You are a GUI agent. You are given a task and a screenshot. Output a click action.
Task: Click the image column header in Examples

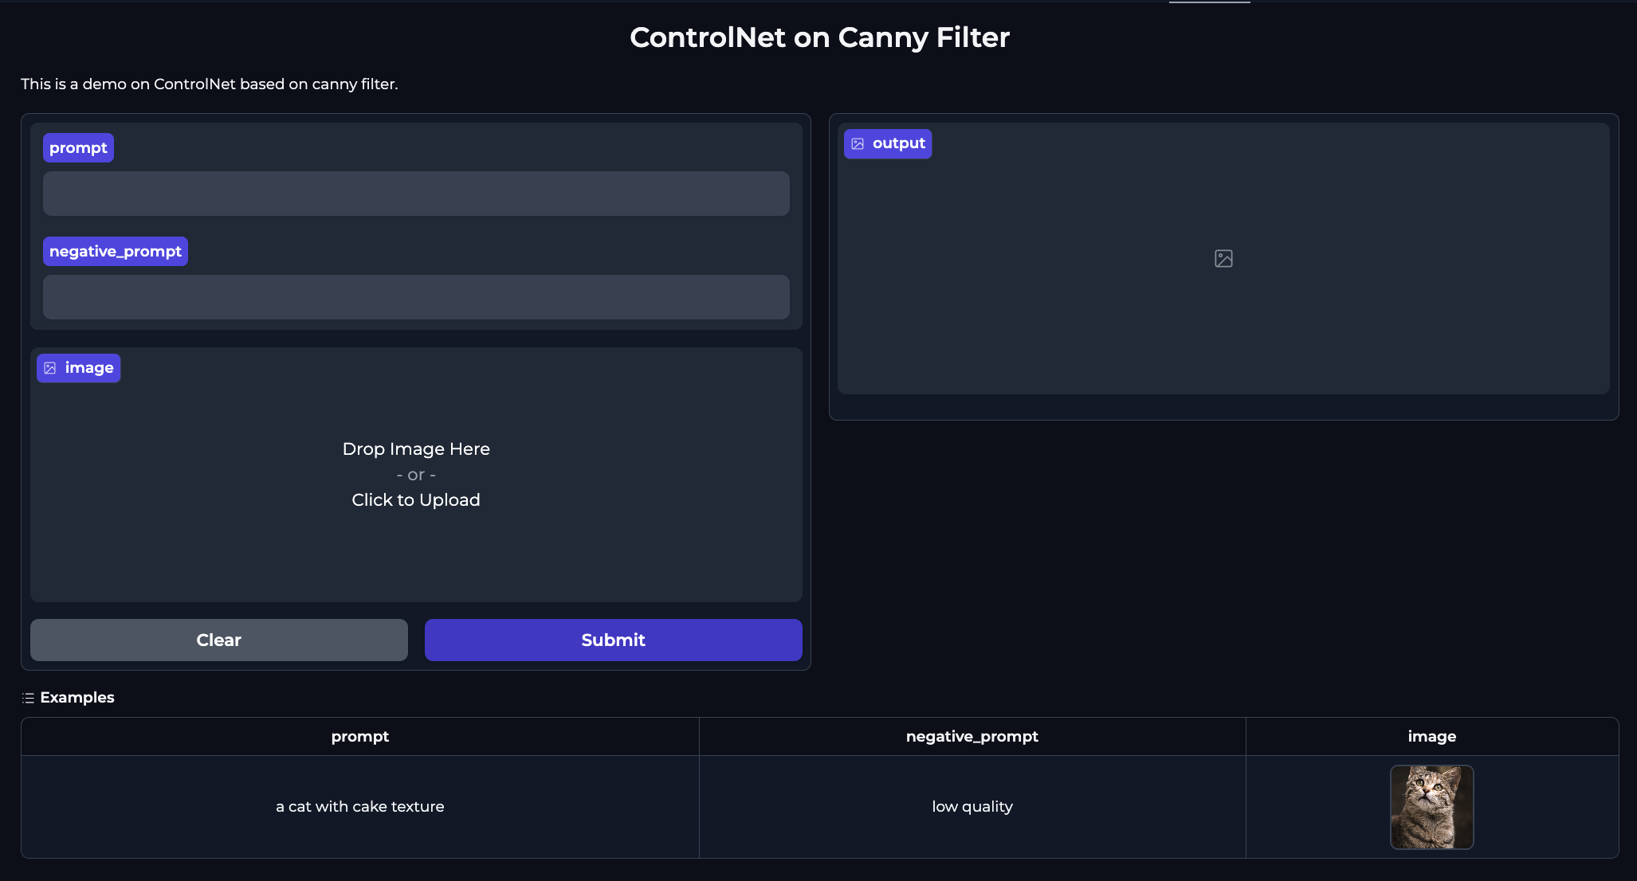tap(1432, 736)
